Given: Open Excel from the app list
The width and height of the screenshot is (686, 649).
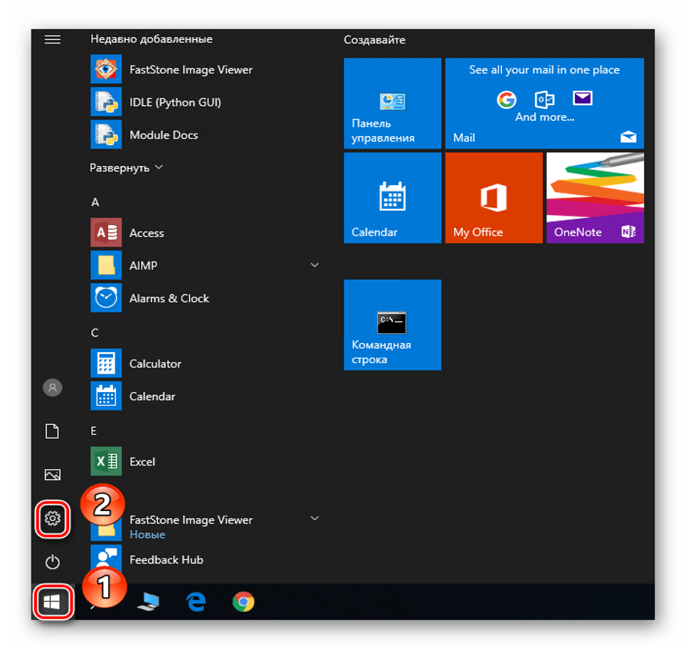Looking at the screenshot, I should point(142,462).
